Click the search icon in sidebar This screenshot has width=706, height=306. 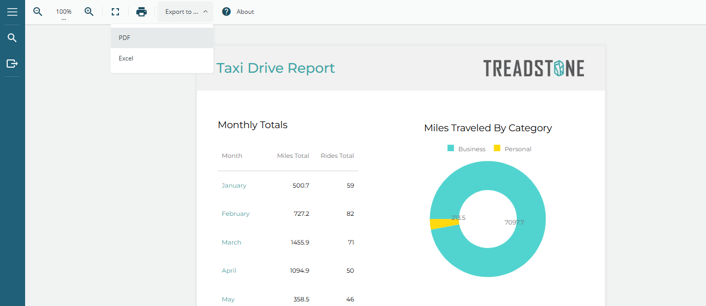pos(12,38)
